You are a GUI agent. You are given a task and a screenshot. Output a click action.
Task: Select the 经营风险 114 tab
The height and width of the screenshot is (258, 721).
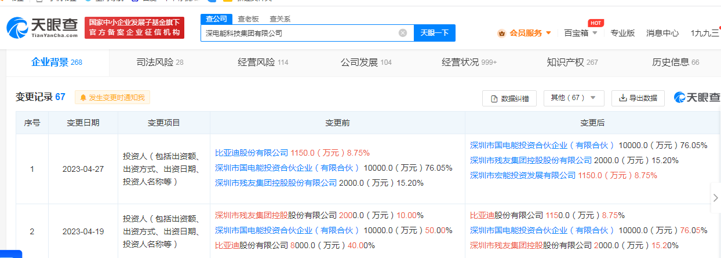click(263, 62)
